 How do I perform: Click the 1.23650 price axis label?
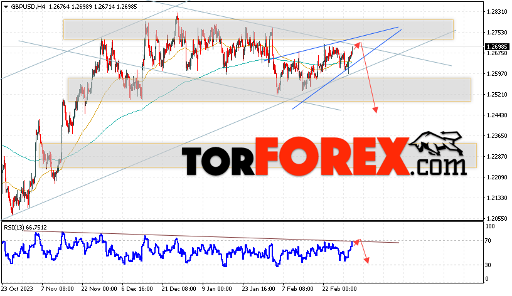(x=497, y=135)
